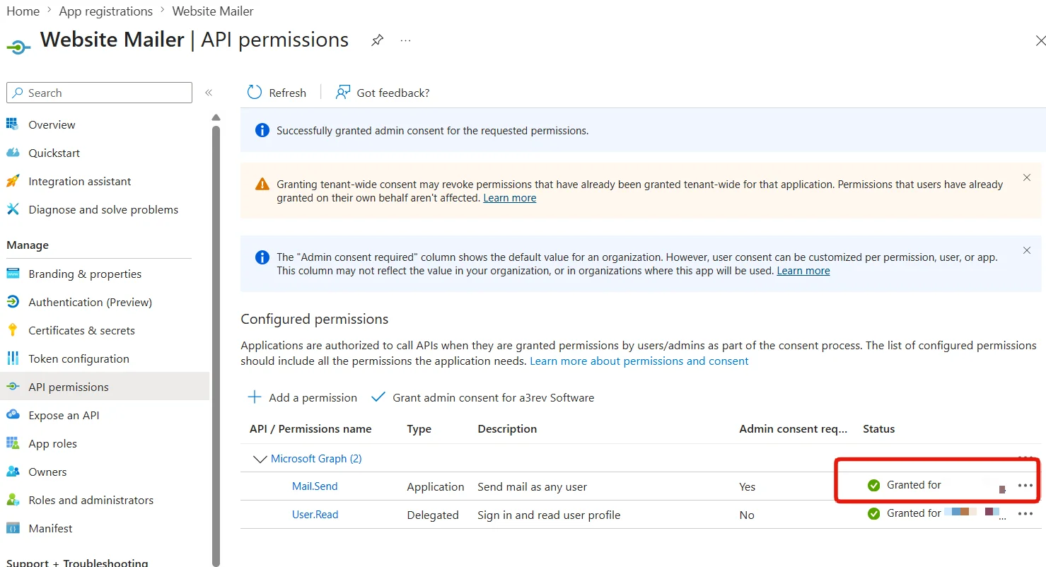Click green check status icon for User.Read
Screen dimensions: 1046x567
tap(874, 513)
